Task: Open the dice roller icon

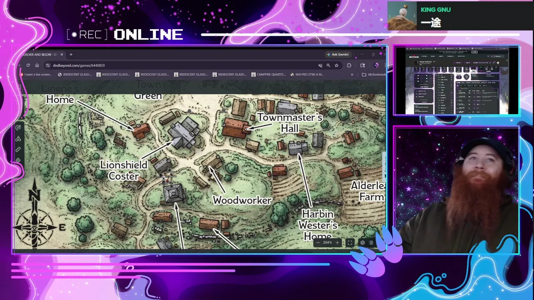Action: coord(362,242)
